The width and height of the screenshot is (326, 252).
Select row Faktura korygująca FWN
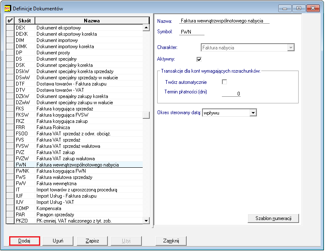click(78, 171)
